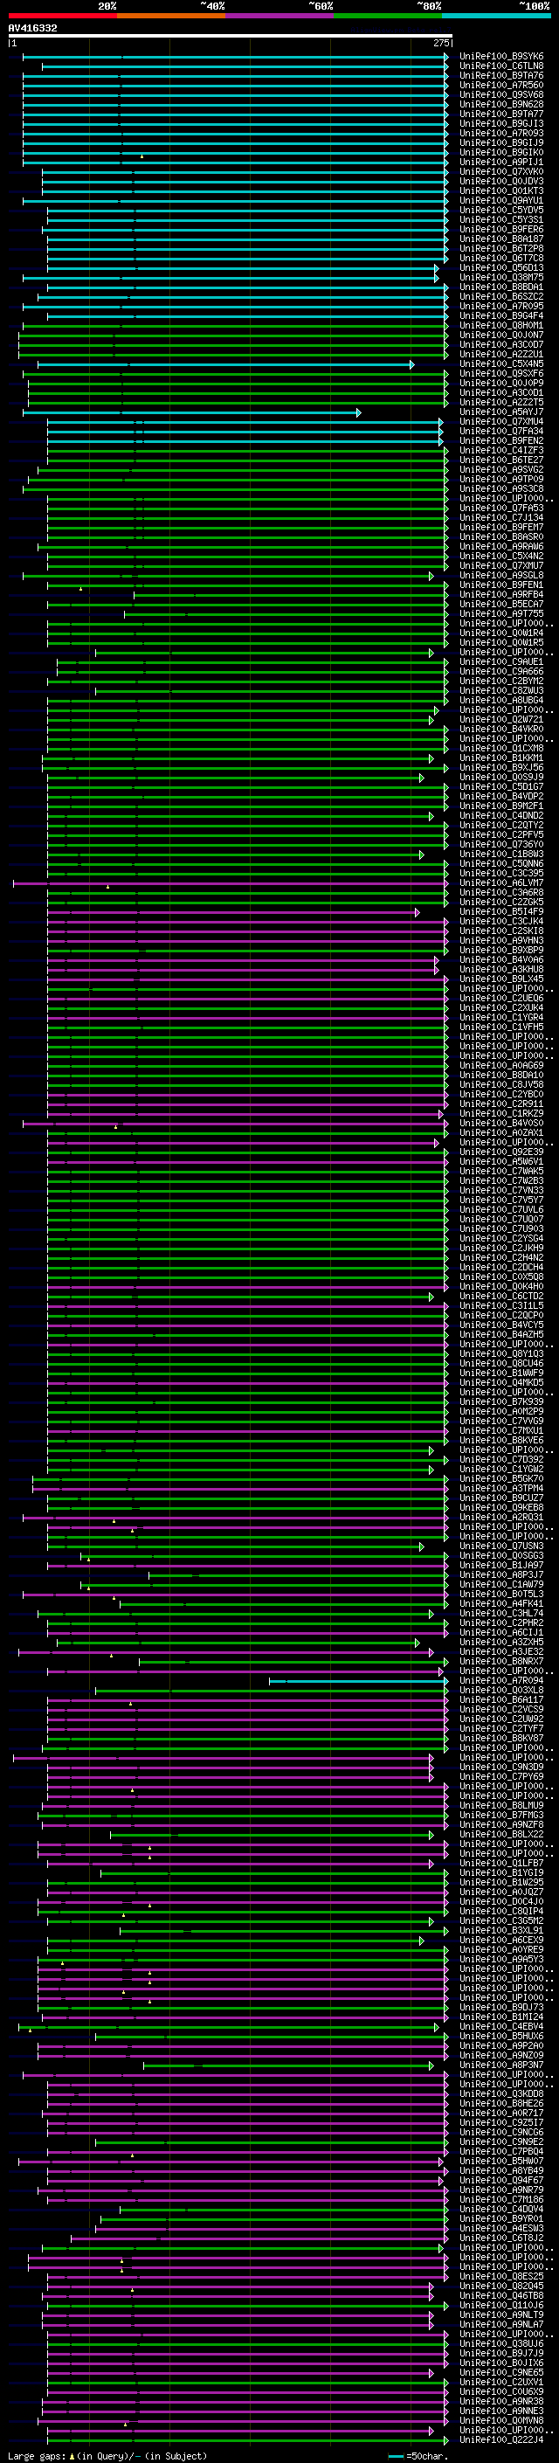Select the UniRef100_Q92E39 label
Viewport: 559px width, 2463px height.
[x=500, y=1152]
